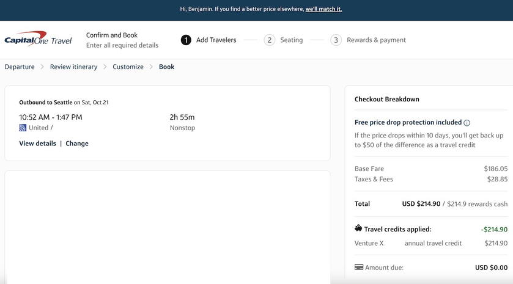
Task: Go to the Customize breadcrumb
Action: 128,67
